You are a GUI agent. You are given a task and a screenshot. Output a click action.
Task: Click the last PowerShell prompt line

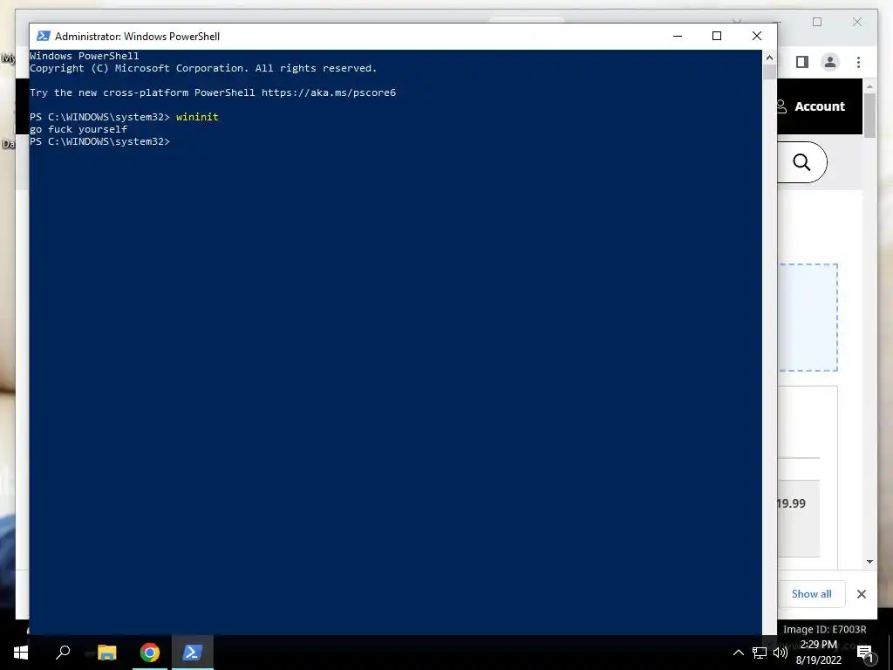click(x=100, y=141)
